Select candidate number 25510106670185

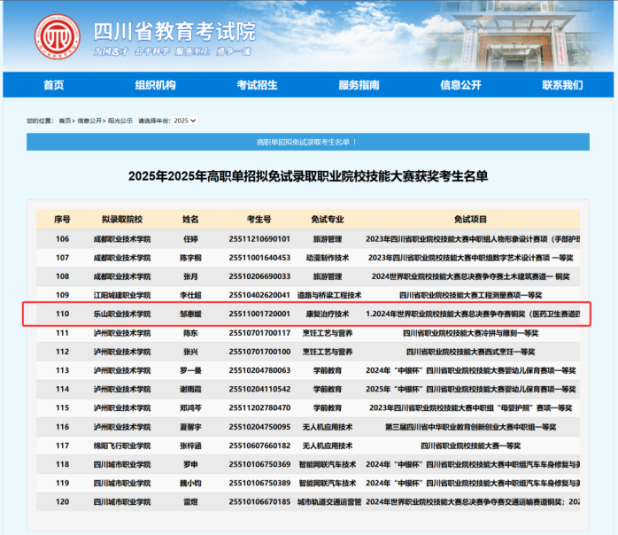coord(259,502)
